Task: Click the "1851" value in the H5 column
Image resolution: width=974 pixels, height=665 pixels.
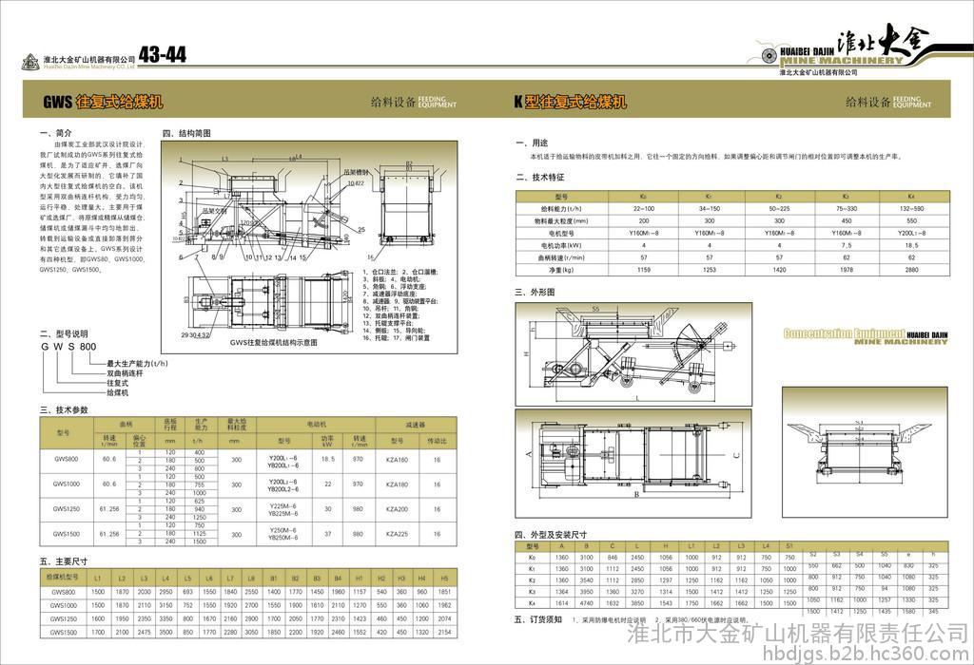Action: pos(444,592)
